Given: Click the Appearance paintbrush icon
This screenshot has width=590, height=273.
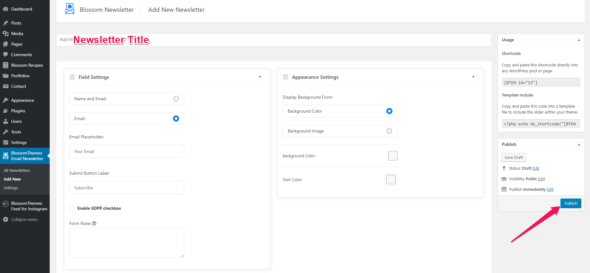Looking at the screenshot, I should tap(6, 100).
